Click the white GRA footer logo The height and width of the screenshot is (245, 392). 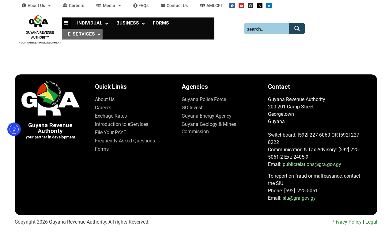click(51, 98)
